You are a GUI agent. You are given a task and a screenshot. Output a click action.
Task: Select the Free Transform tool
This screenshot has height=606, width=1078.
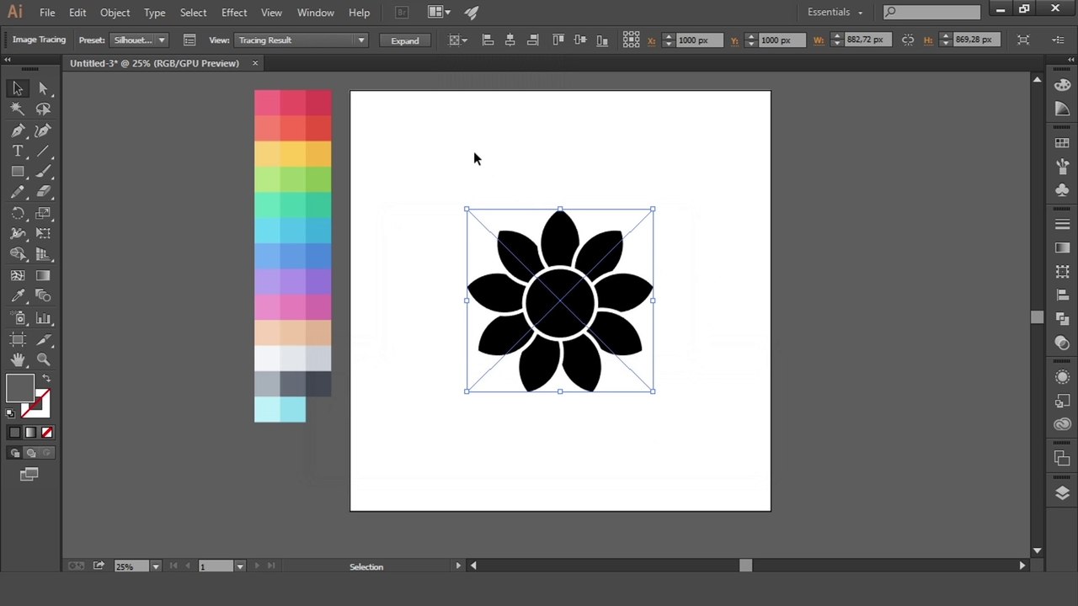coord(44,233)
